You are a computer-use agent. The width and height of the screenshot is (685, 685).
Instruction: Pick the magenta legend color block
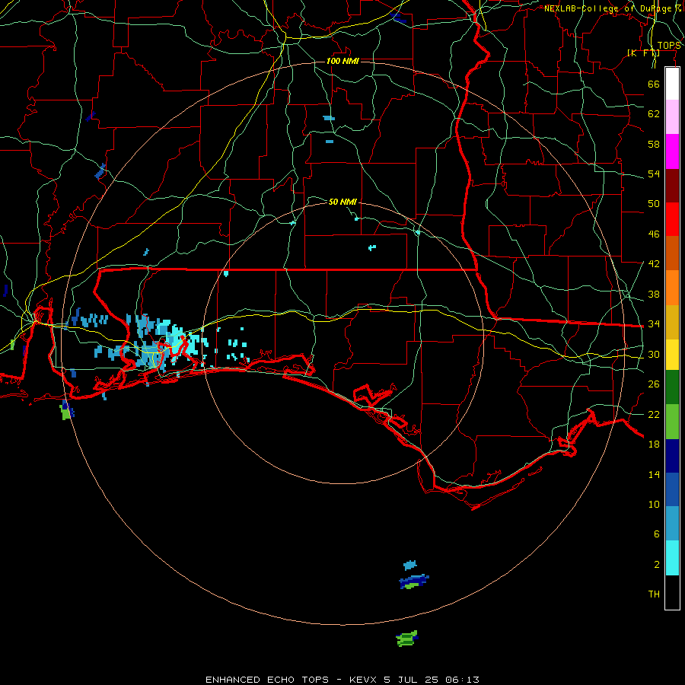point(672,151)
